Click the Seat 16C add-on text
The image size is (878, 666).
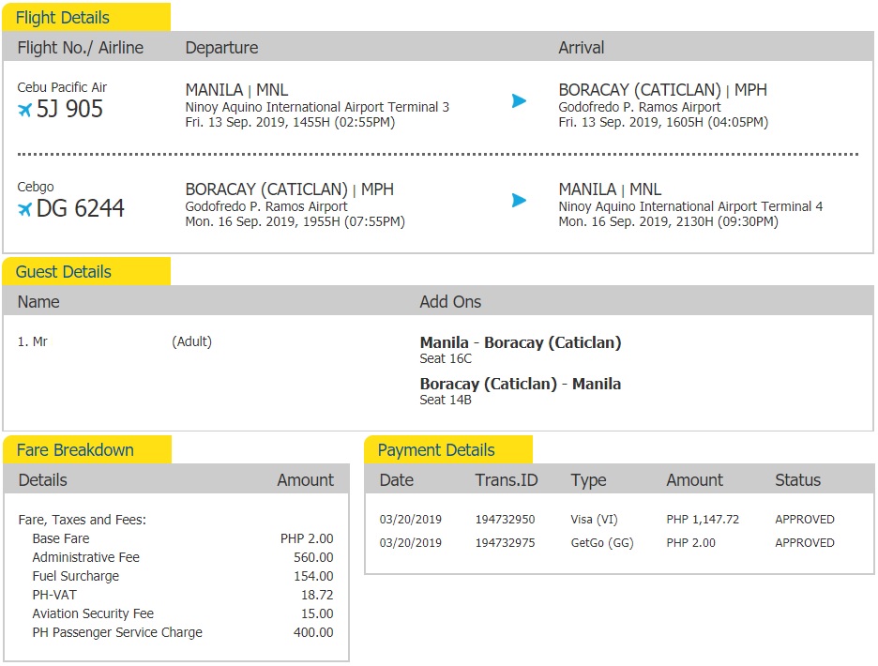point(446,359)
